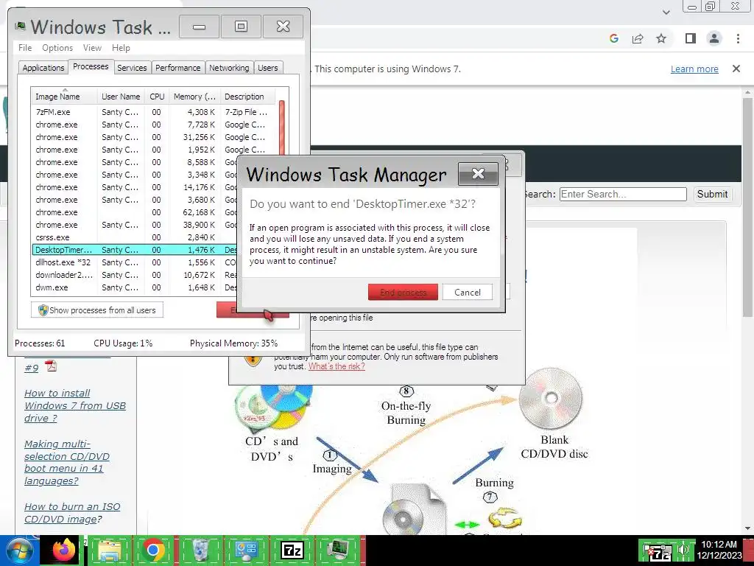Screen dimensions: 754x566
Task: Select the dllhost.exe *32 process row
Action: [x=135, y=262]
